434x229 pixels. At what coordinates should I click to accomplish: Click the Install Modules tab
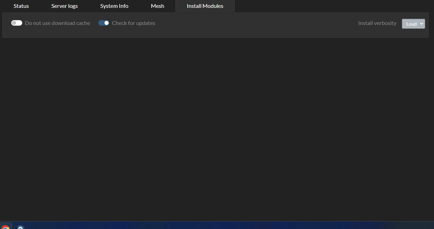[x=205, y=6]
